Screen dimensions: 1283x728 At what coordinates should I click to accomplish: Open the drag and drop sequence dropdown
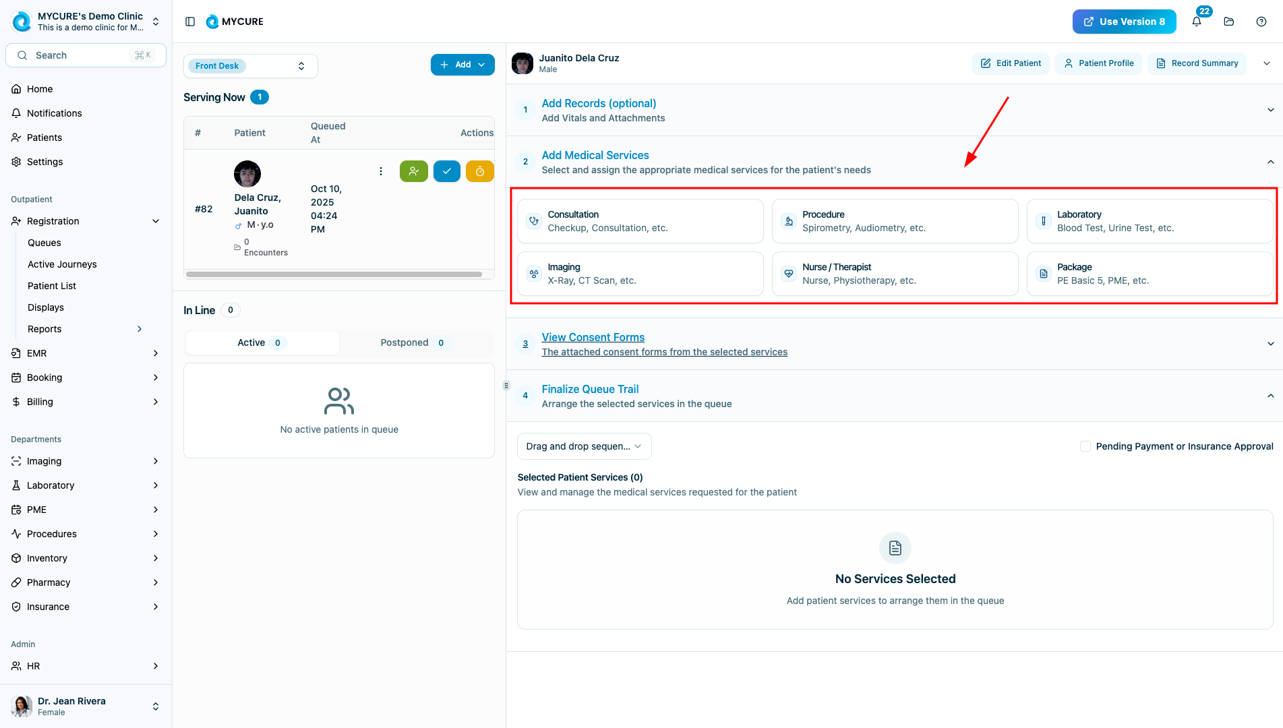[x=584, y=446]
